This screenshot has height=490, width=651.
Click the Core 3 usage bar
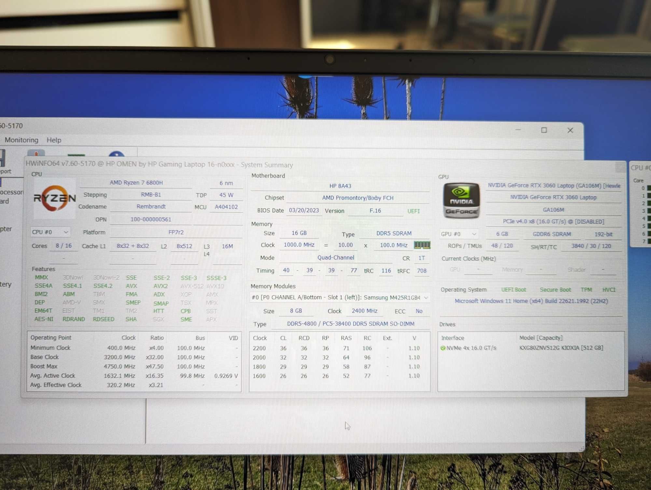pyautogui.click(x=649, y=211)
